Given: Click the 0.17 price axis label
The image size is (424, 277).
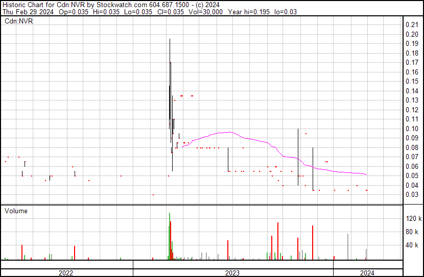Looking at the screenshot, I should click(412, 63).
